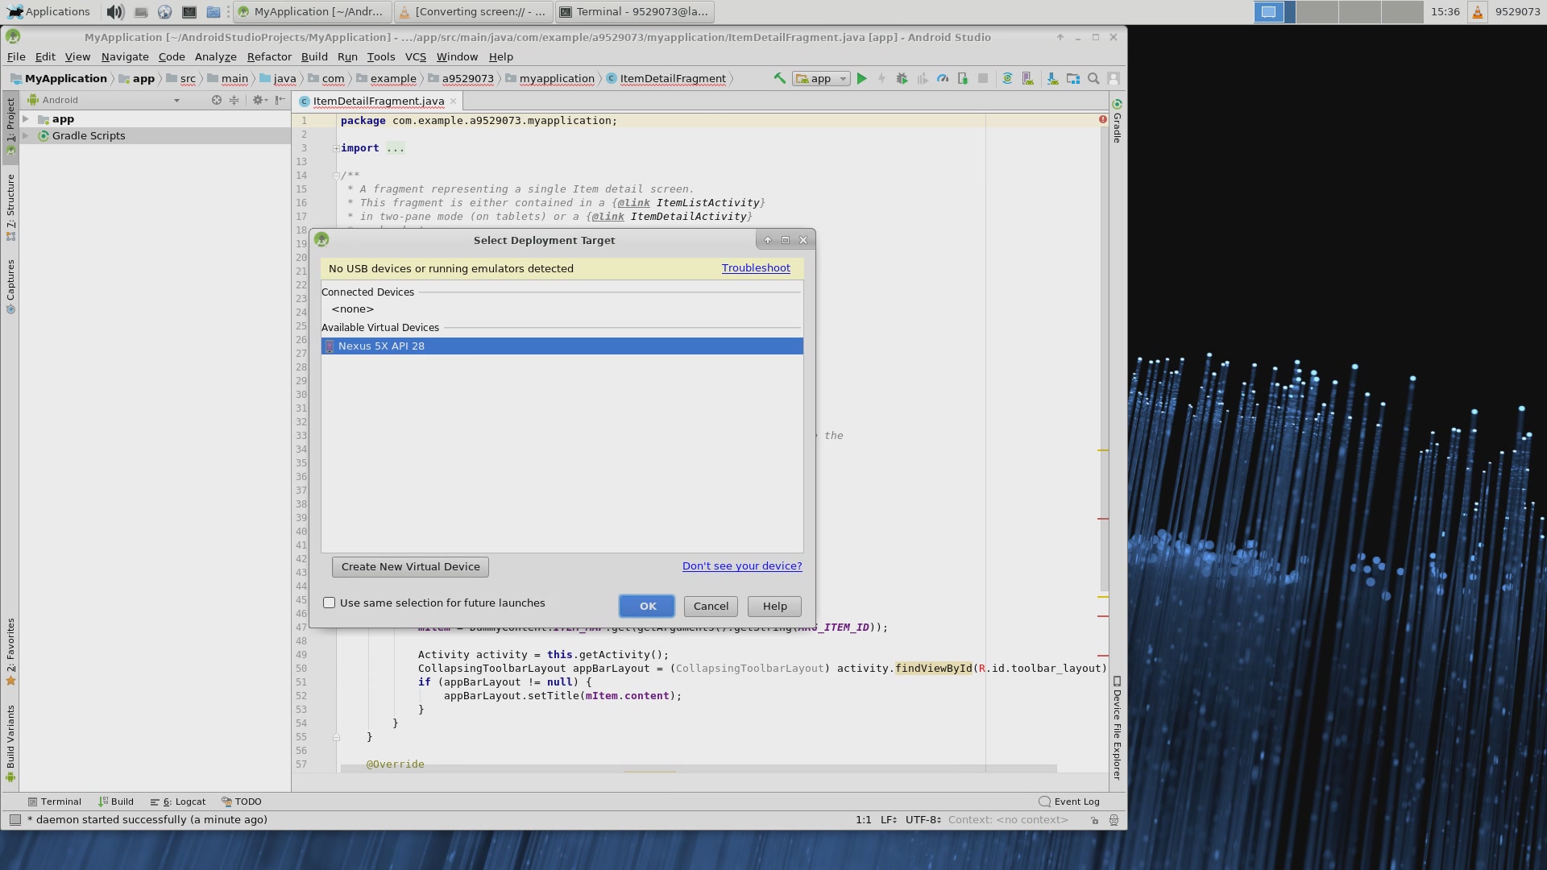
Task: Click the green Run app button
Action: tap(862, 78)
